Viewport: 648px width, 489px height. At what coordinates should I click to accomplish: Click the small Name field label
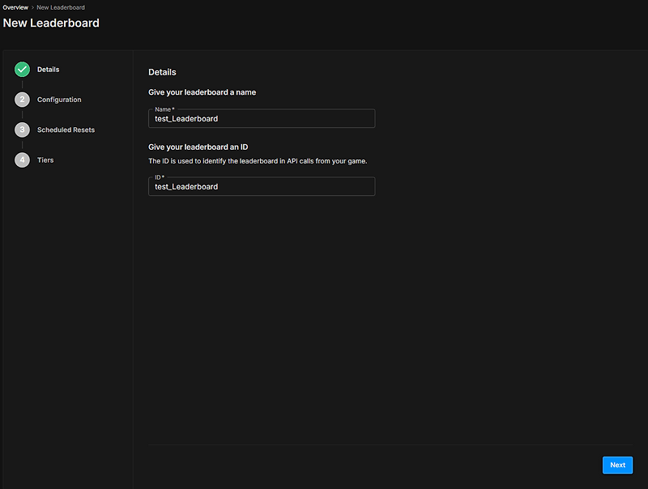point(164,109)
